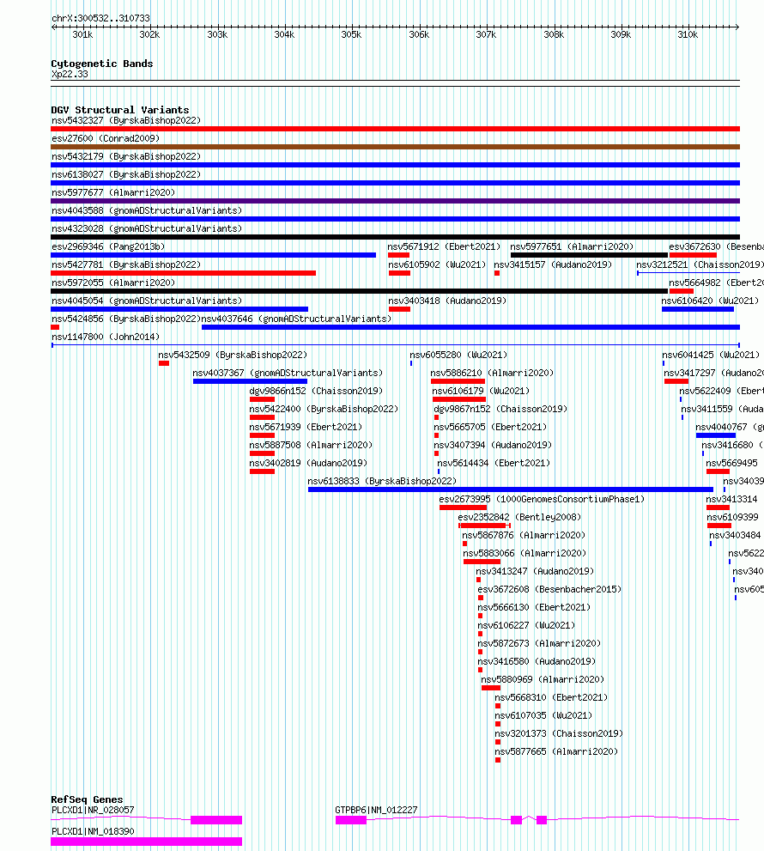Click esv2673995 (1000GenomesConsortiumPhase1) label
Image resolution: width=764 pixels, height=851 pixels.
(x=542, y=499)
